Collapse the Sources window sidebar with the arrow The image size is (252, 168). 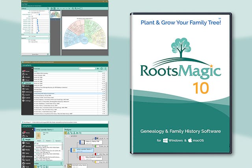pyautogui.click(x=32, y=68)
